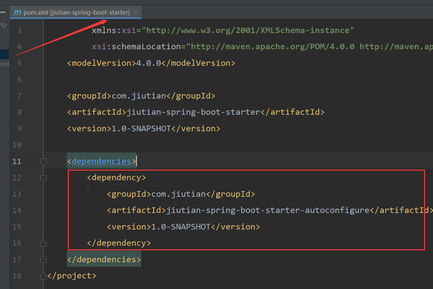Click the dependency version value on line 15
433x289 pixels.
click(x=181, y=227)
